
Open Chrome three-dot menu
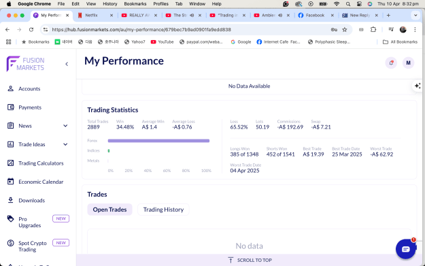[x=415, y=29]
